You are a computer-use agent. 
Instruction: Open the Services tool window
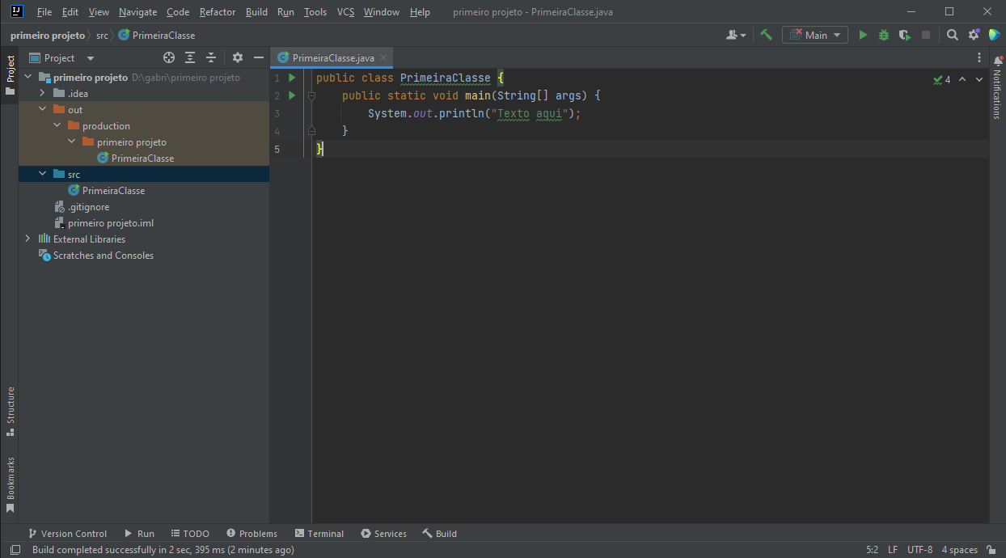pos(383,534)
